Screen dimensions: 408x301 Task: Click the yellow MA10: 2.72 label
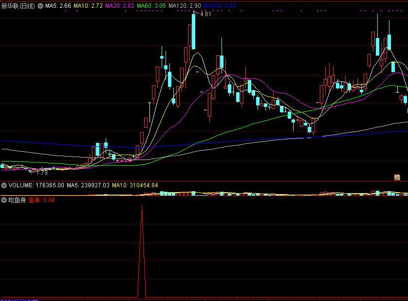click(x=88, y=6)
